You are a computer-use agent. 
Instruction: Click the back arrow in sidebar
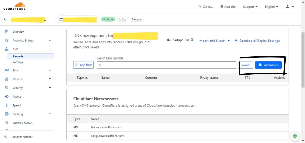pos(6,19)
